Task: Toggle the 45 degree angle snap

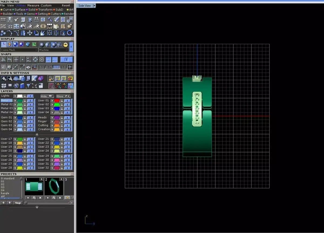Action: [22, 67]
